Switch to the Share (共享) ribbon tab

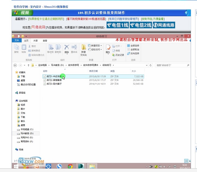(x=35, y=41)
